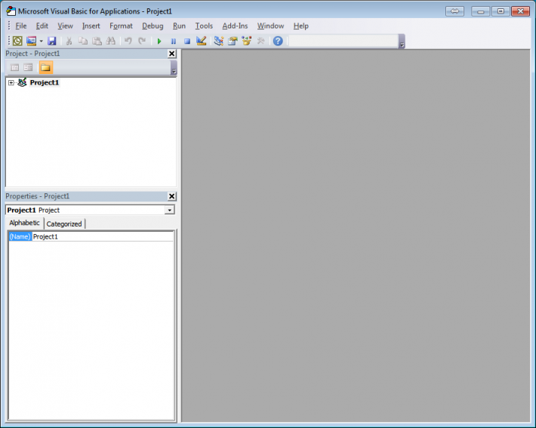Open Project Explorer from toolbar icon

(218, 41)
